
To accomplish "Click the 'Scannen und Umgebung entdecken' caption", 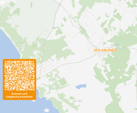I will (x=19, y=95).
